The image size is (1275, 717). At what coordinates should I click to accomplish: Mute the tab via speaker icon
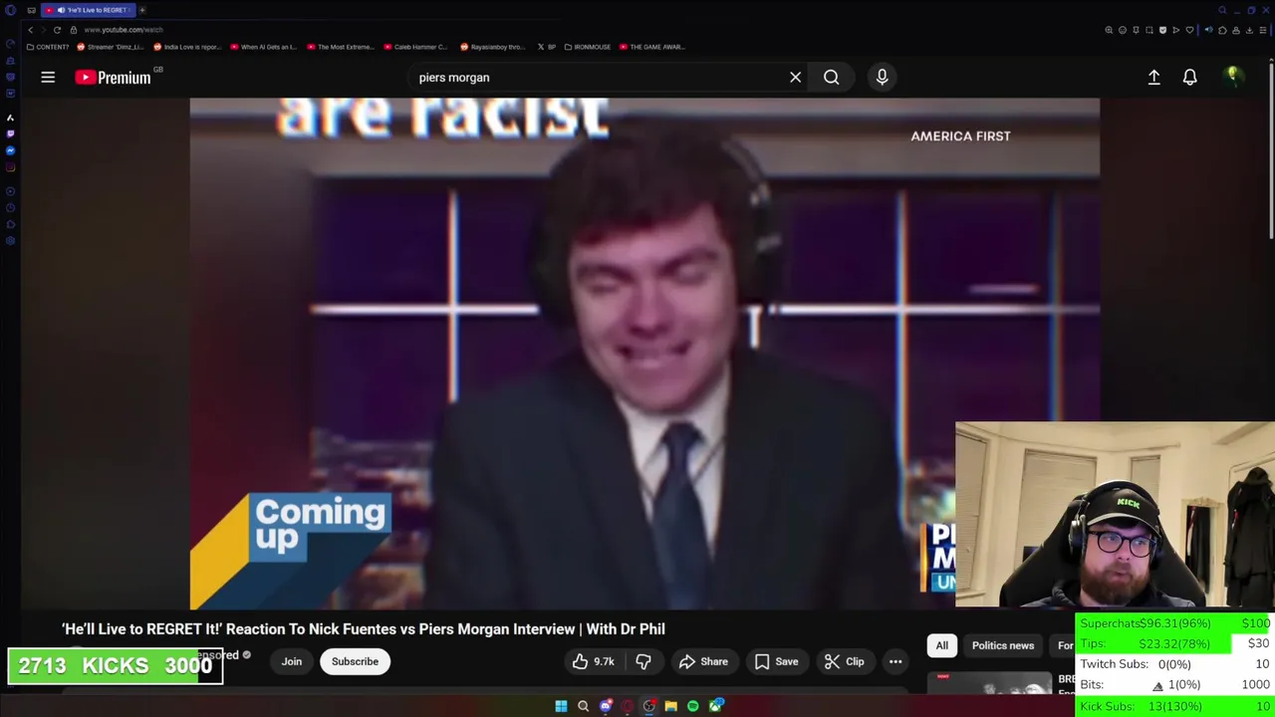tap(1209, 30)
